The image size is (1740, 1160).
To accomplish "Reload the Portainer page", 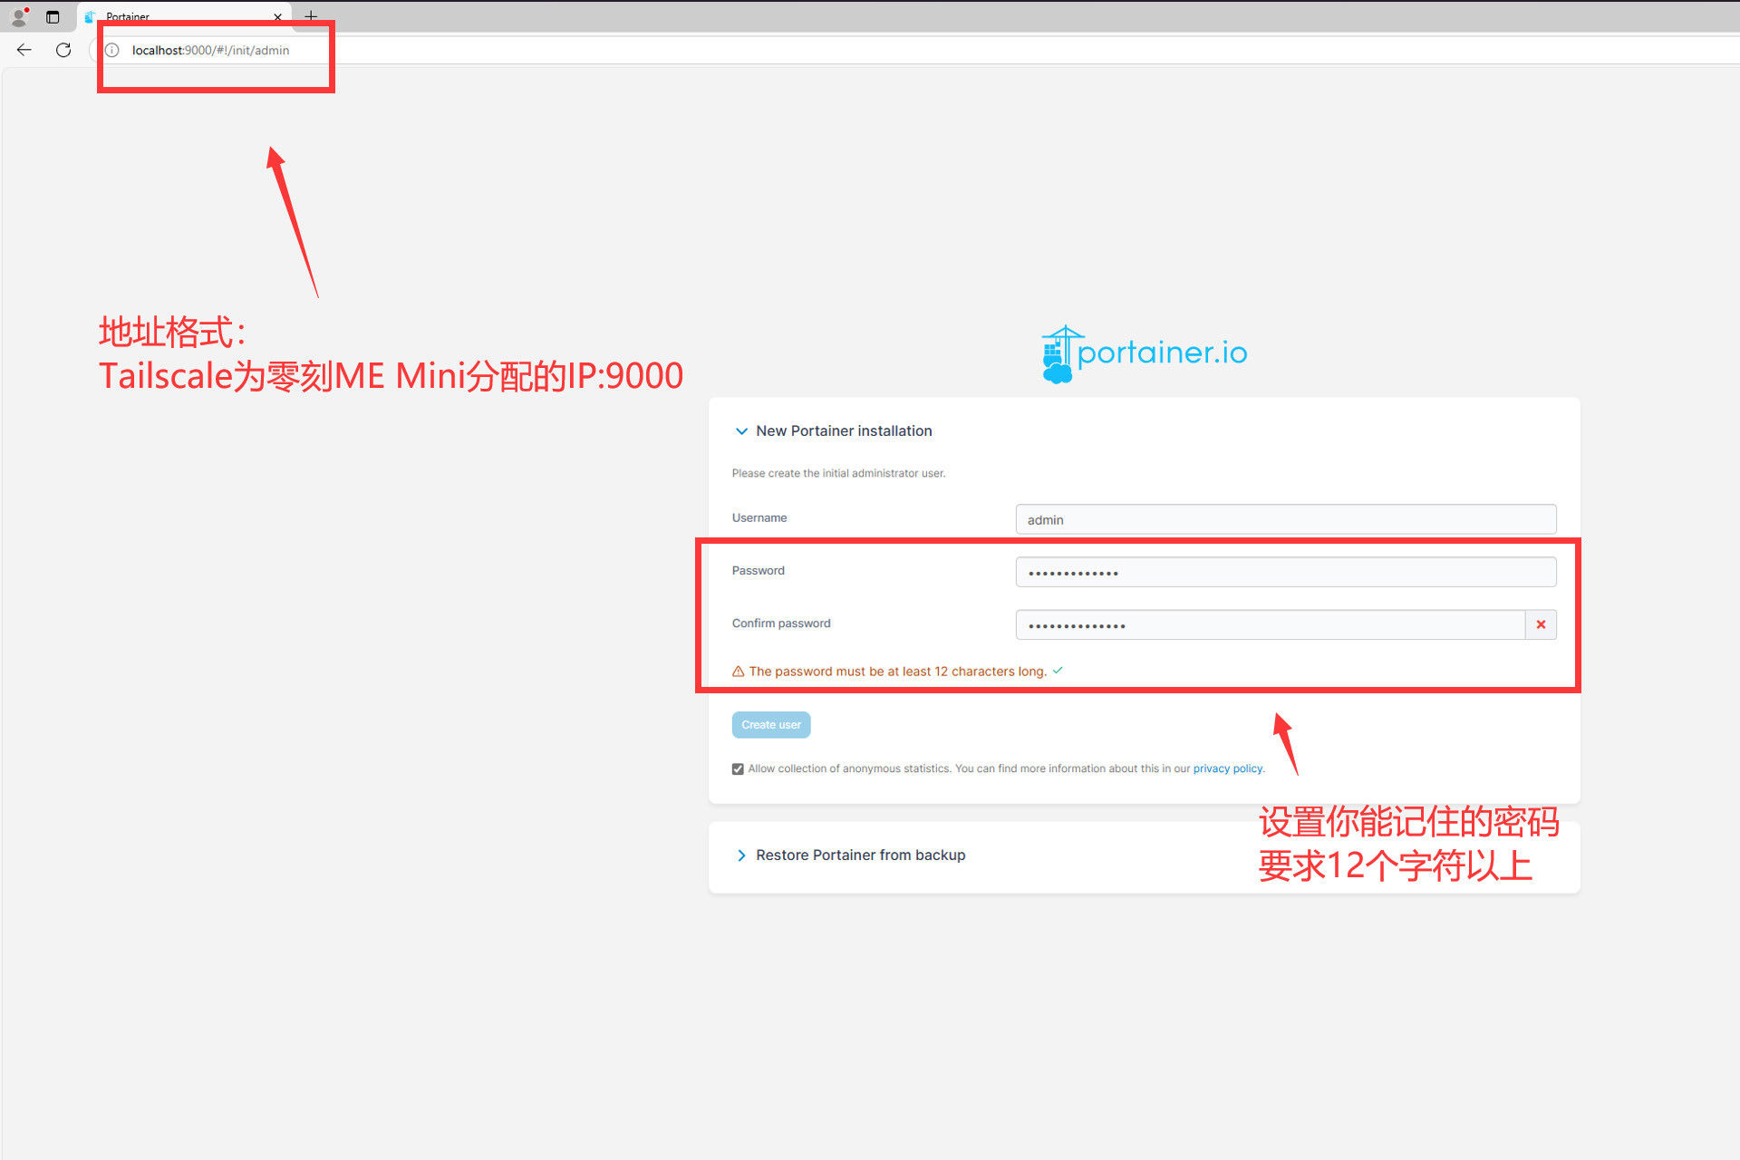I will pyautogui.click(x=63, y=50).
